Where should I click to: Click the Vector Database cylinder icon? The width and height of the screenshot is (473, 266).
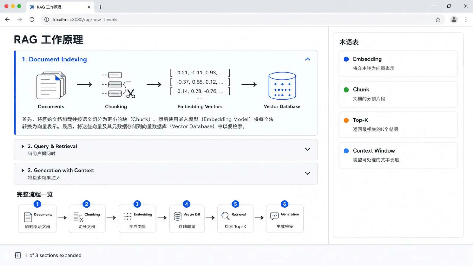tap(282, 86)
